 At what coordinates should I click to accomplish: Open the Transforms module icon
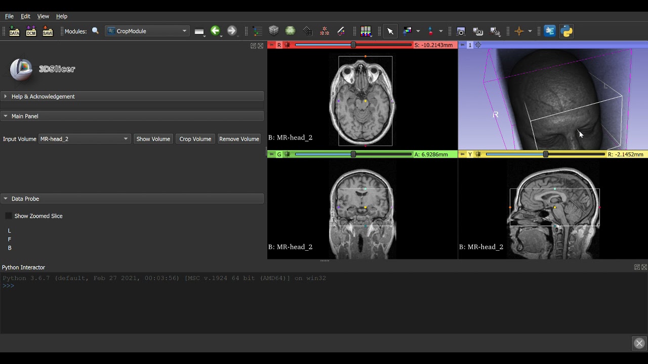click(307, 31)
